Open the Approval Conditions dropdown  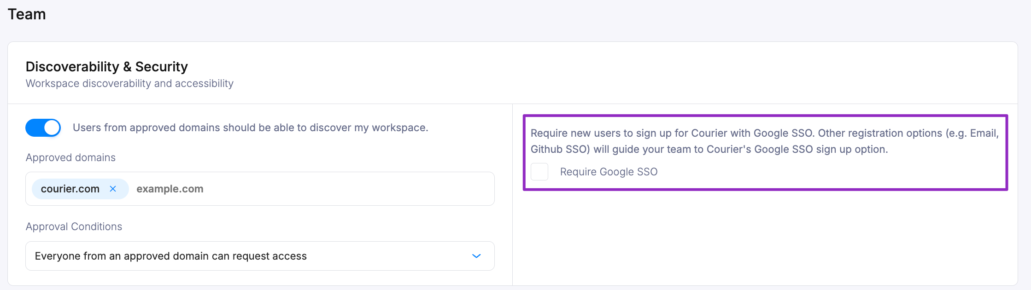(260, 256)
